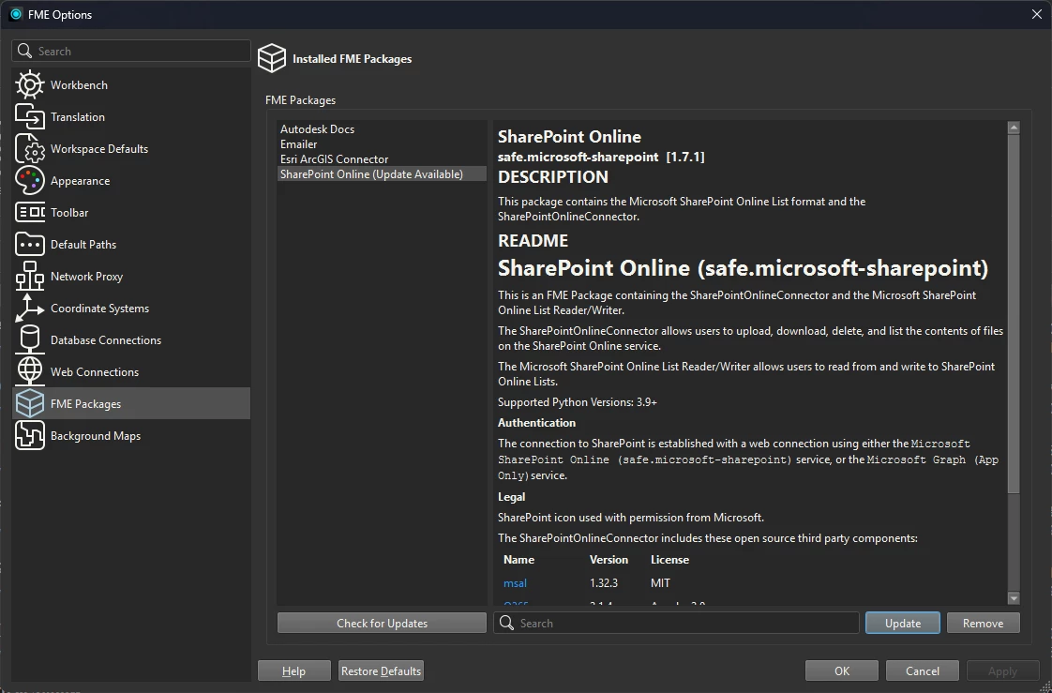Click the Supported Python Versions line

578,402
